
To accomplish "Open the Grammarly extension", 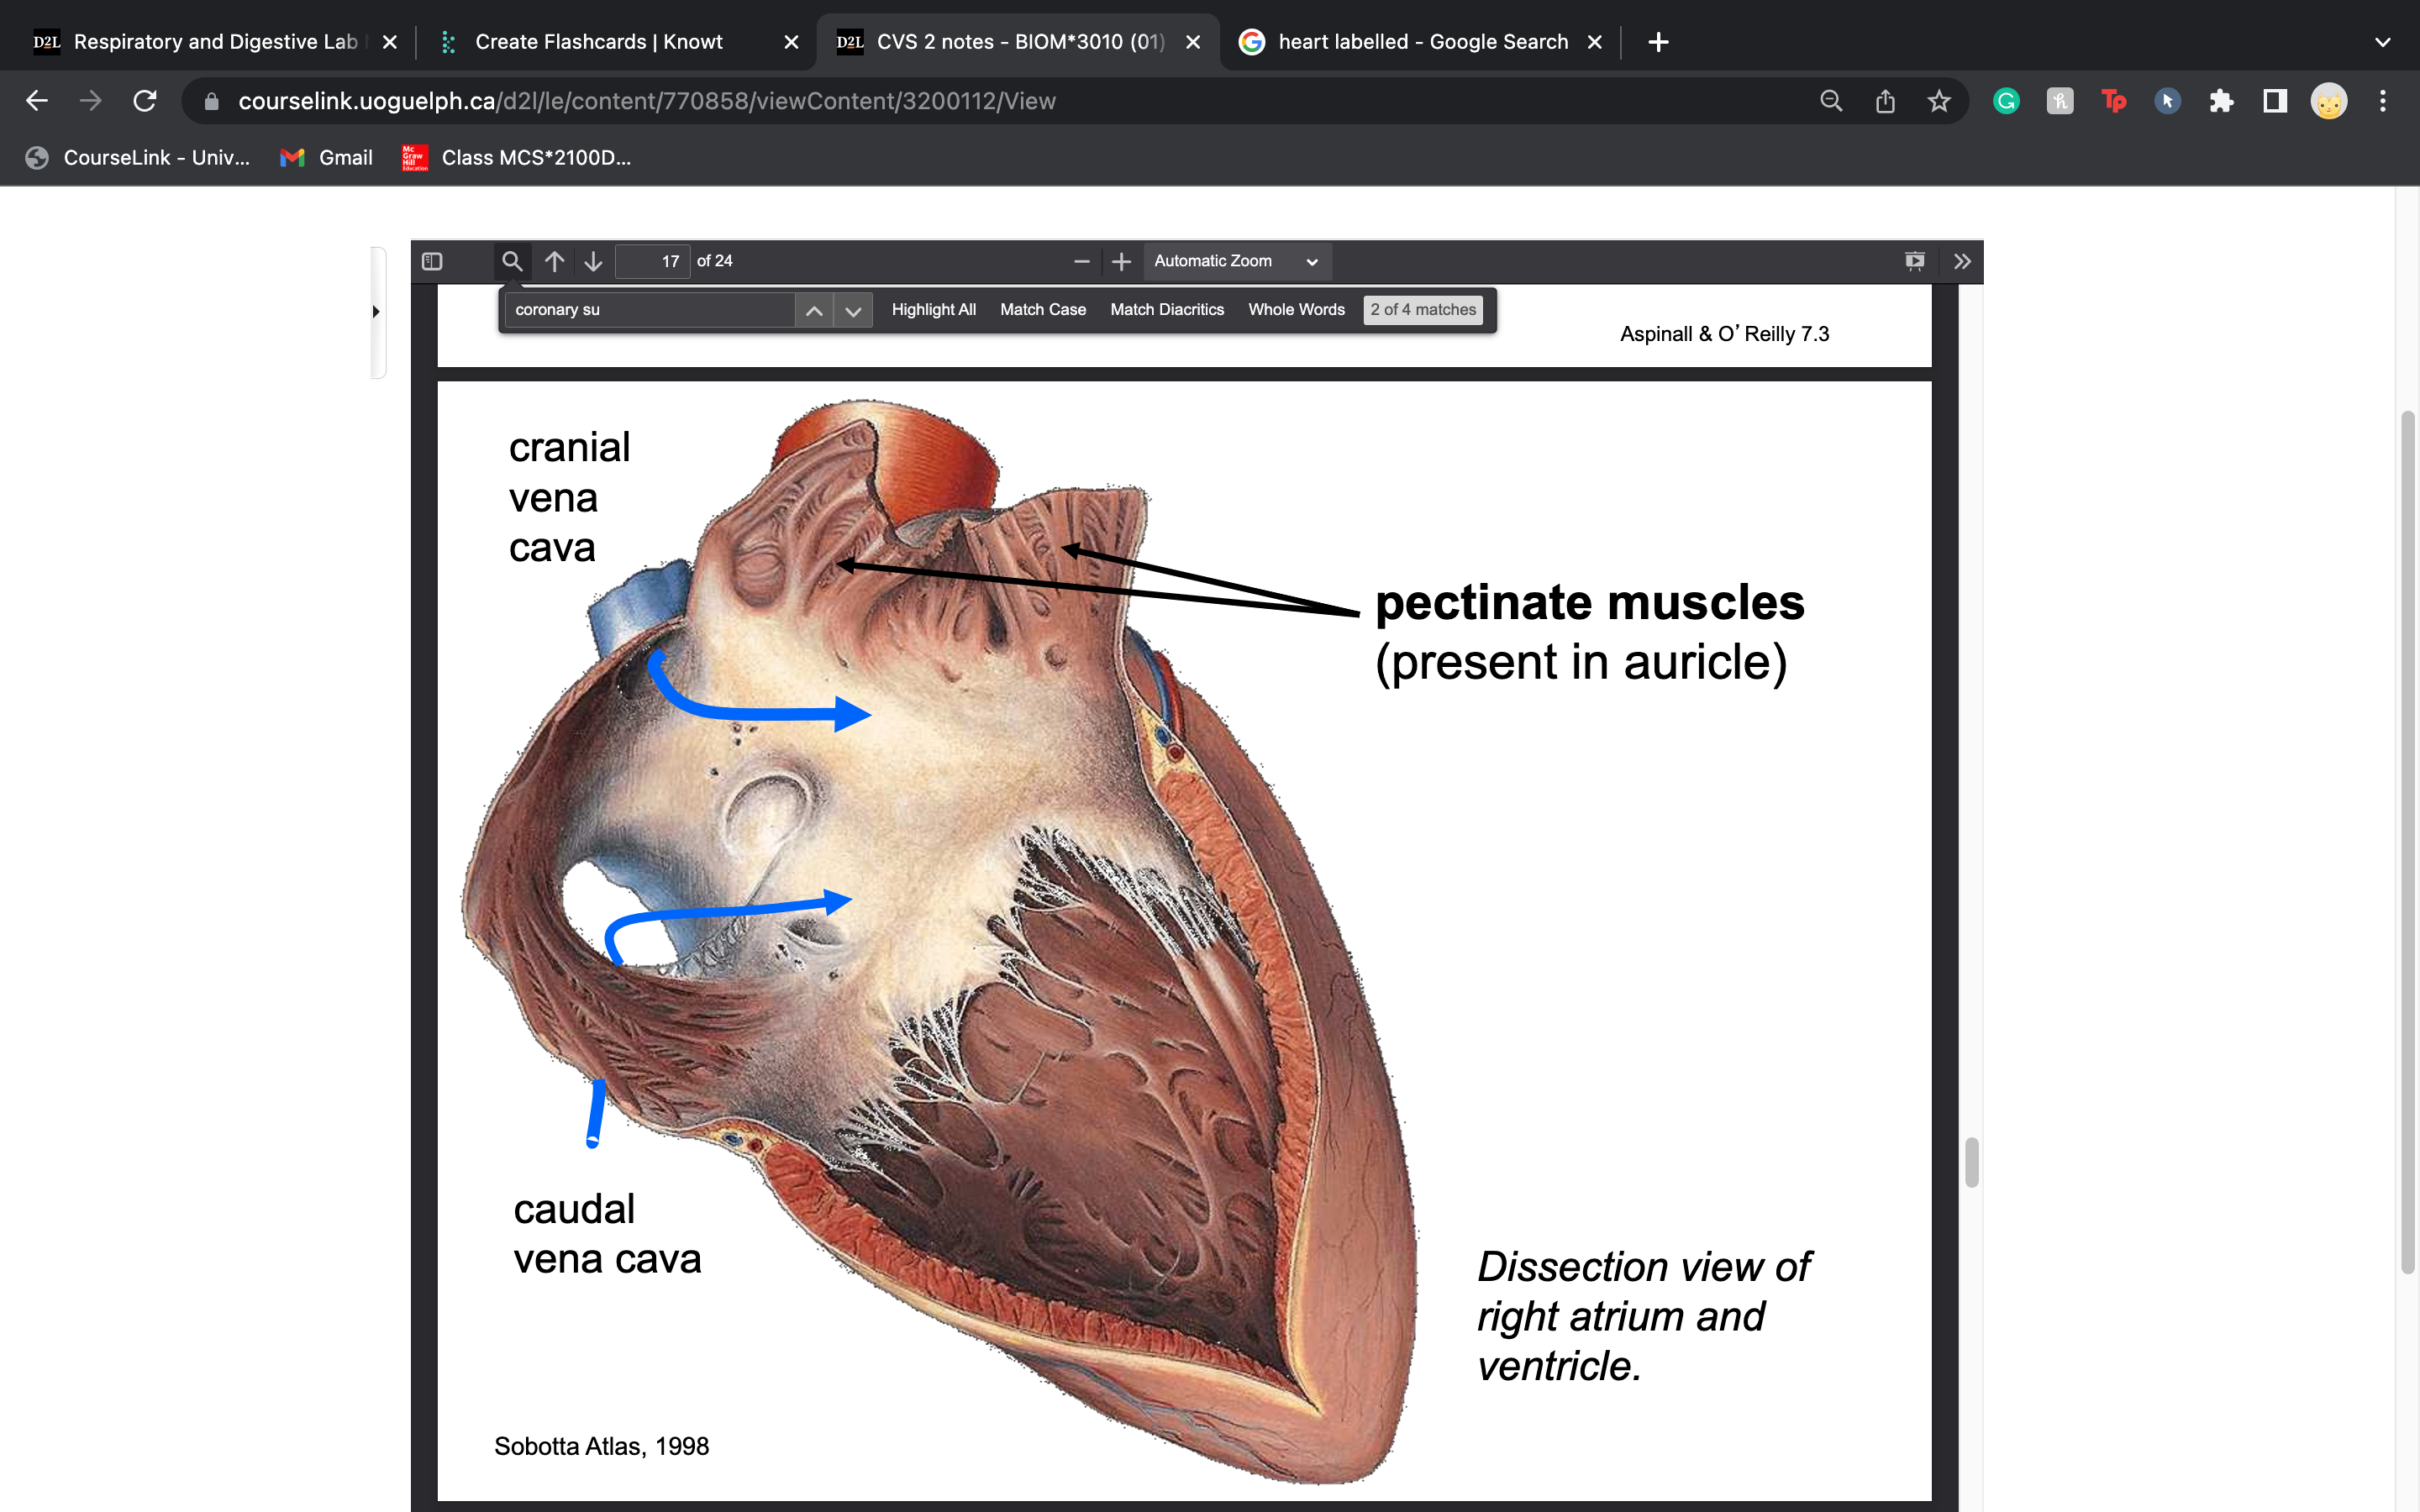I will pyautogui.click(x=2006, y=101).
